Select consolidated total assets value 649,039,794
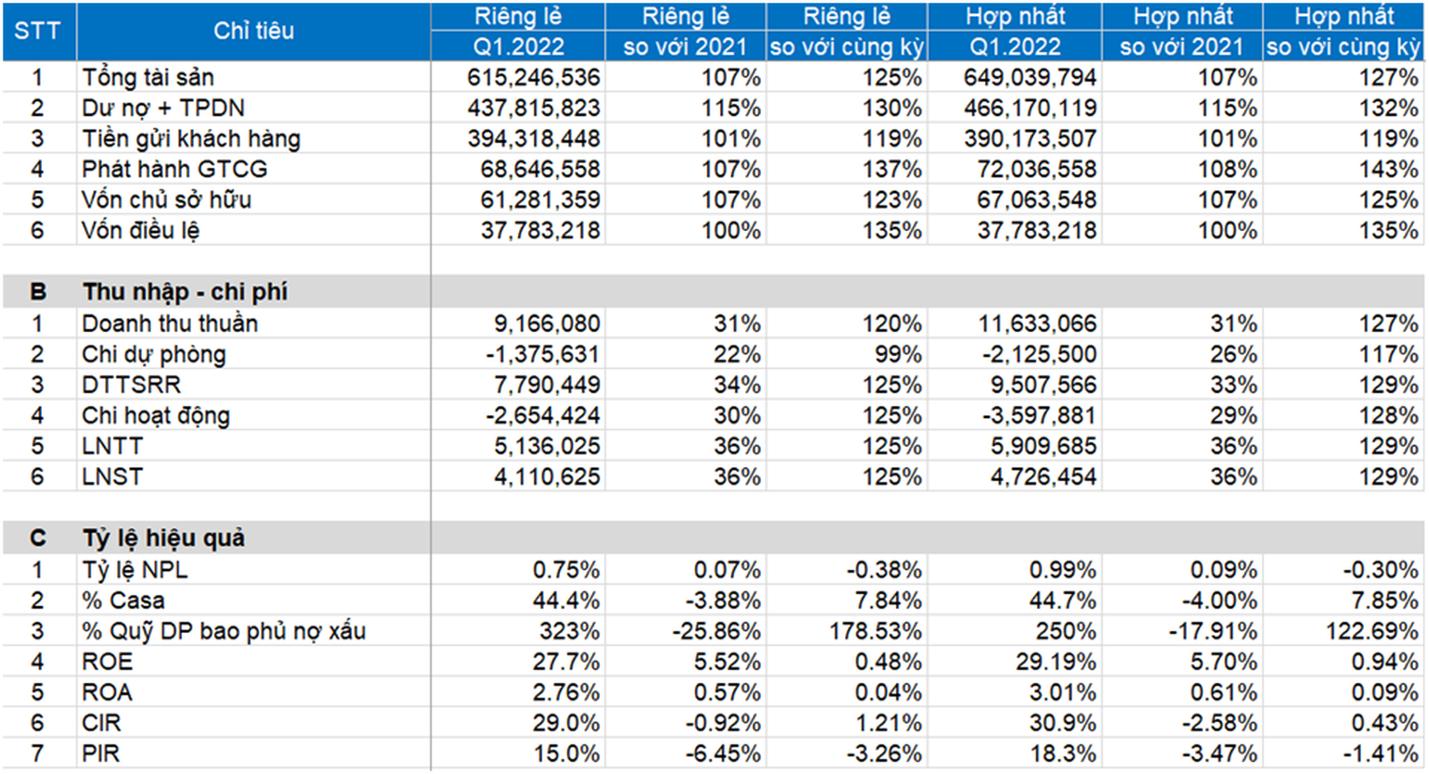The height and width of the screenshot is (774, 1429). [1030, 78]
